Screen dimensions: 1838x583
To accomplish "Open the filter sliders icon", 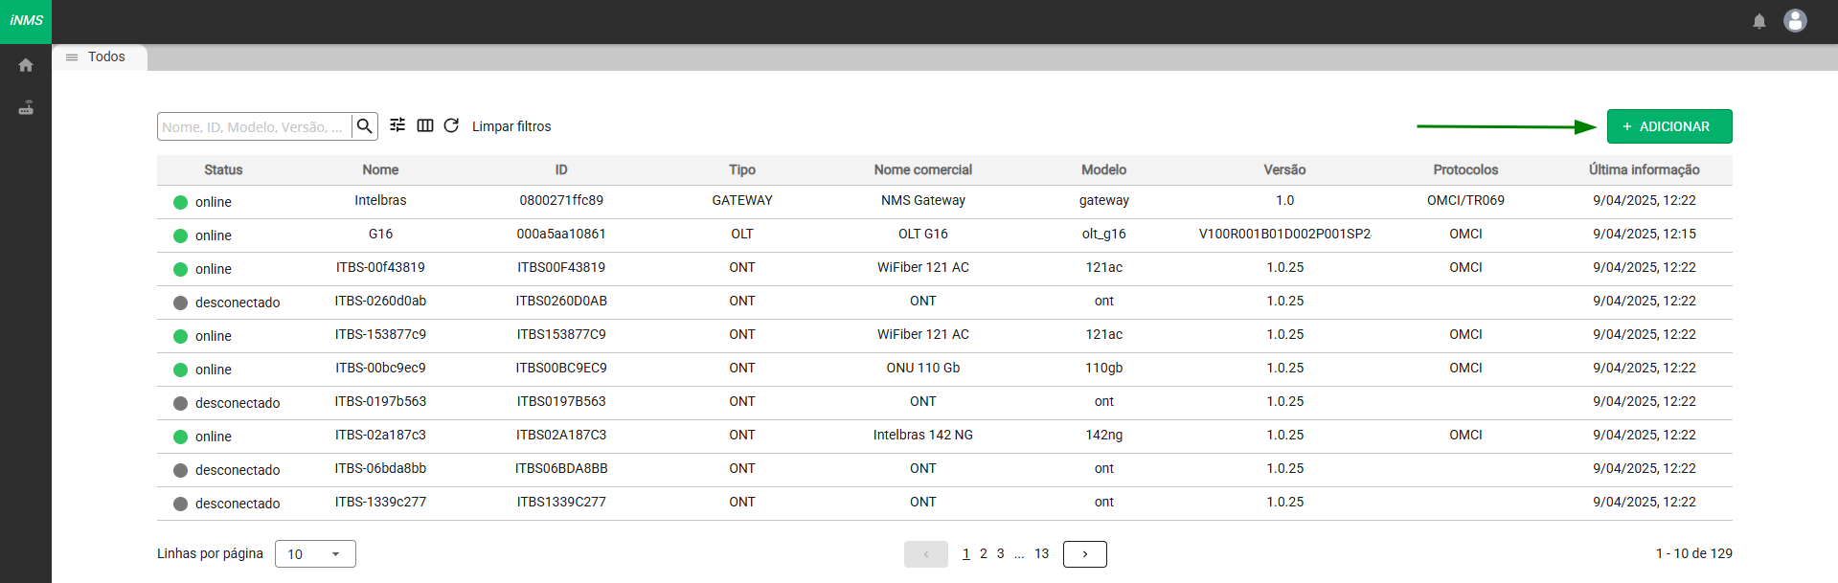I will (x=397, y=124).
